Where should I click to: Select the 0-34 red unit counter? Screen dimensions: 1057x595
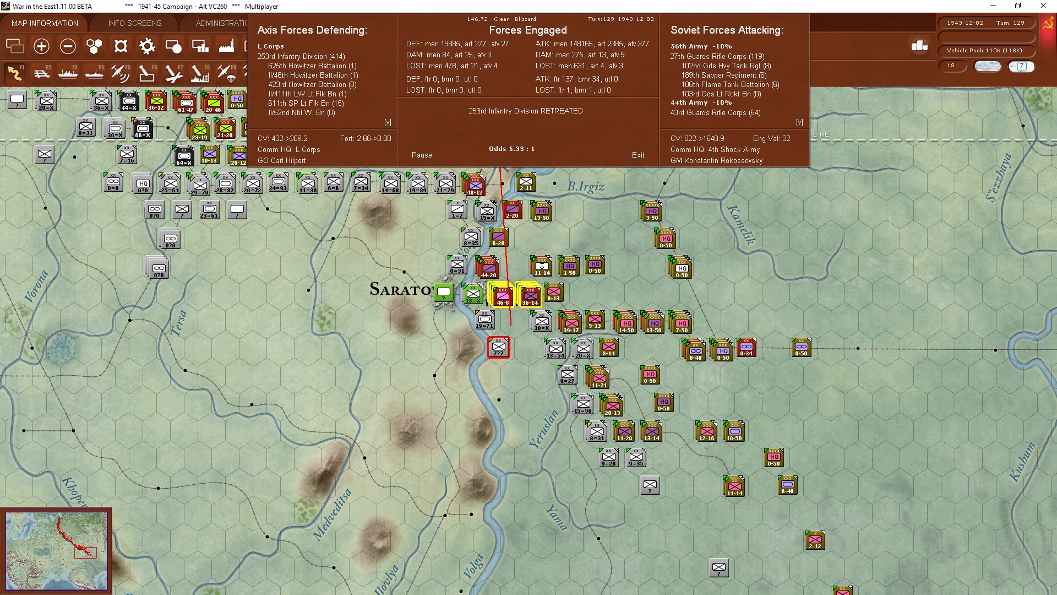[746, 348]
